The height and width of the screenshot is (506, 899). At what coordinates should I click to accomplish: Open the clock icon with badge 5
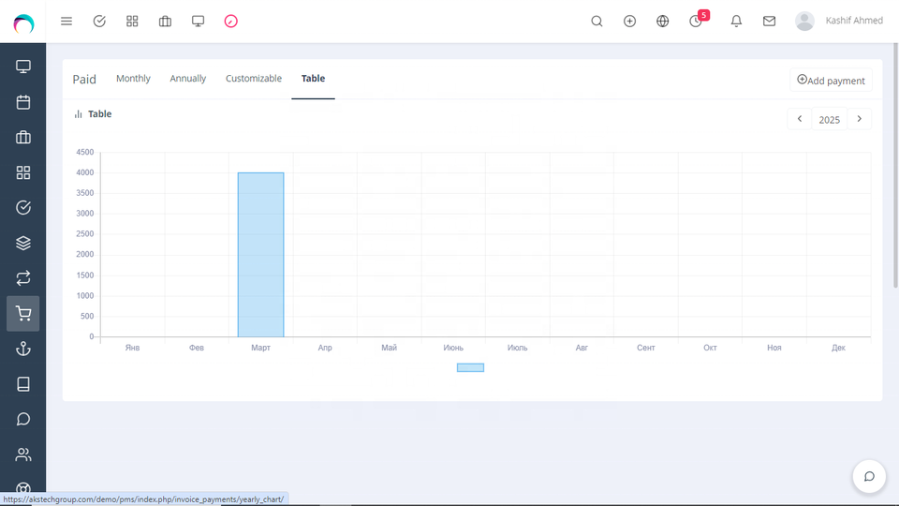696,21
